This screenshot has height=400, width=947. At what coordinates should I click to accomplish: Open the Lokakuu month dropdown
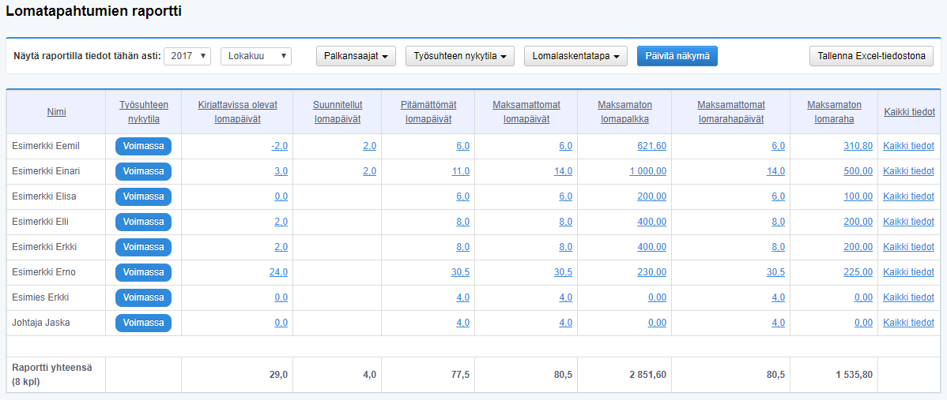255,56
